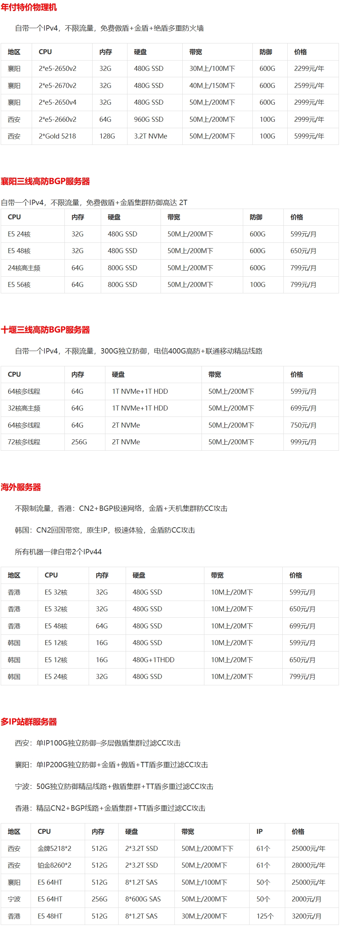Image resolution: width=340 pixels, height=926 pixels.
Task: Click the 海外服务器 heading
Action: pyautogui.click(x=21, y=487)
